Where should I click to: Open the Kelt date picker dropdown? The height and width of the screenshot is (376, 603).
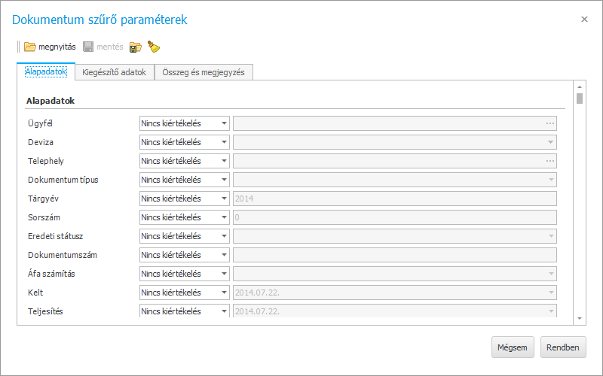tap(550, 293)
